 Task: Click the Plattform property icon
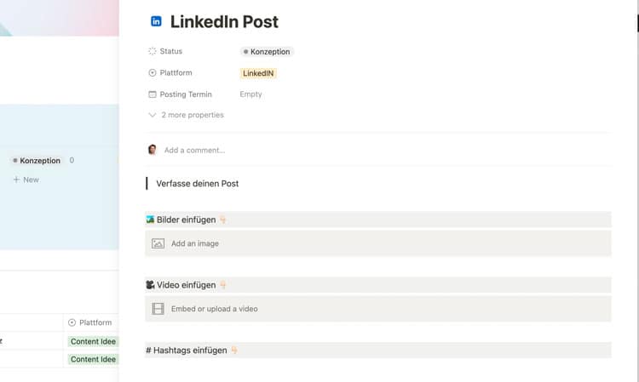coord(153,73)
